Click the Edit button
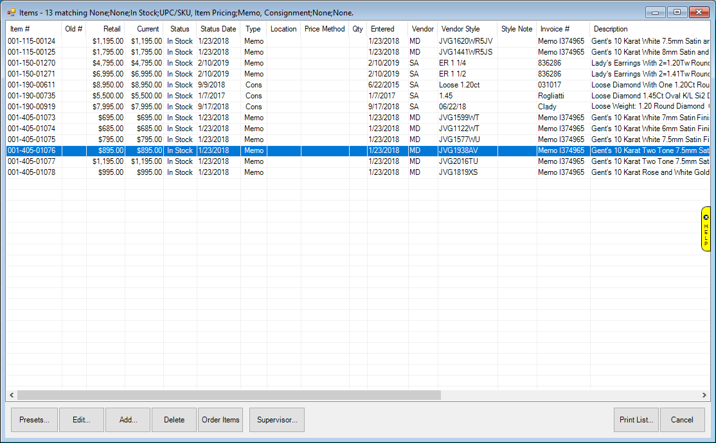Image resolution: width=716 pixels, height=443 pixels. click(x=82, y=420)
